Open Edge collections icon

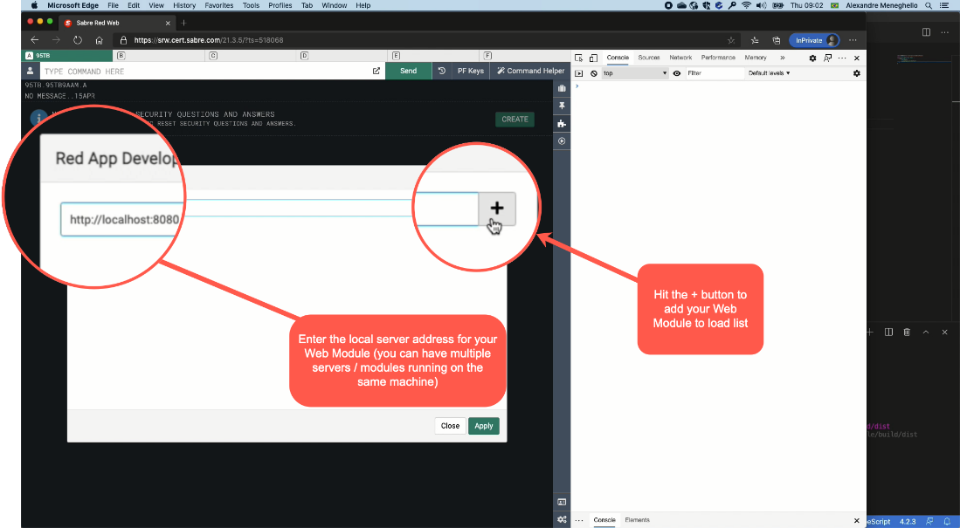(x=777, y=40)
